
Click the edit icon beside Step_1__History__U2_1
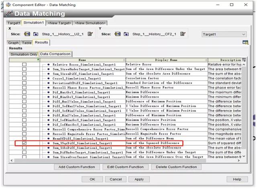tap(90, 34)
